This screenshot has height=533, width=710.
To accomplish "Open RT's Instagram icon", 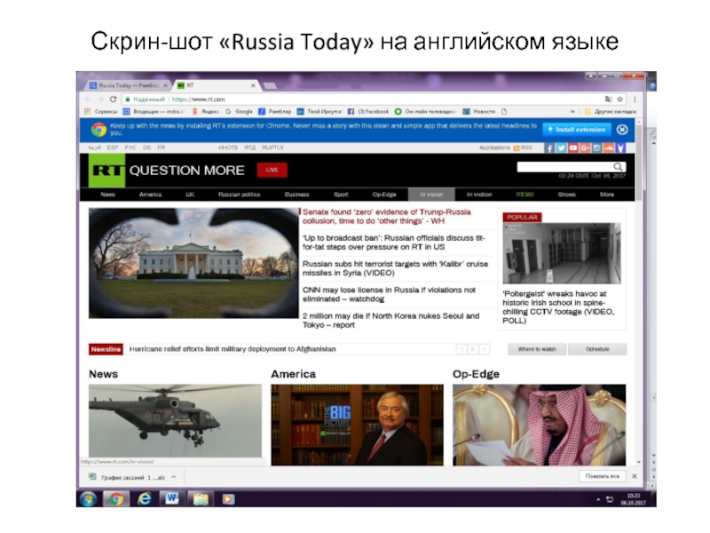I will 596,148.
